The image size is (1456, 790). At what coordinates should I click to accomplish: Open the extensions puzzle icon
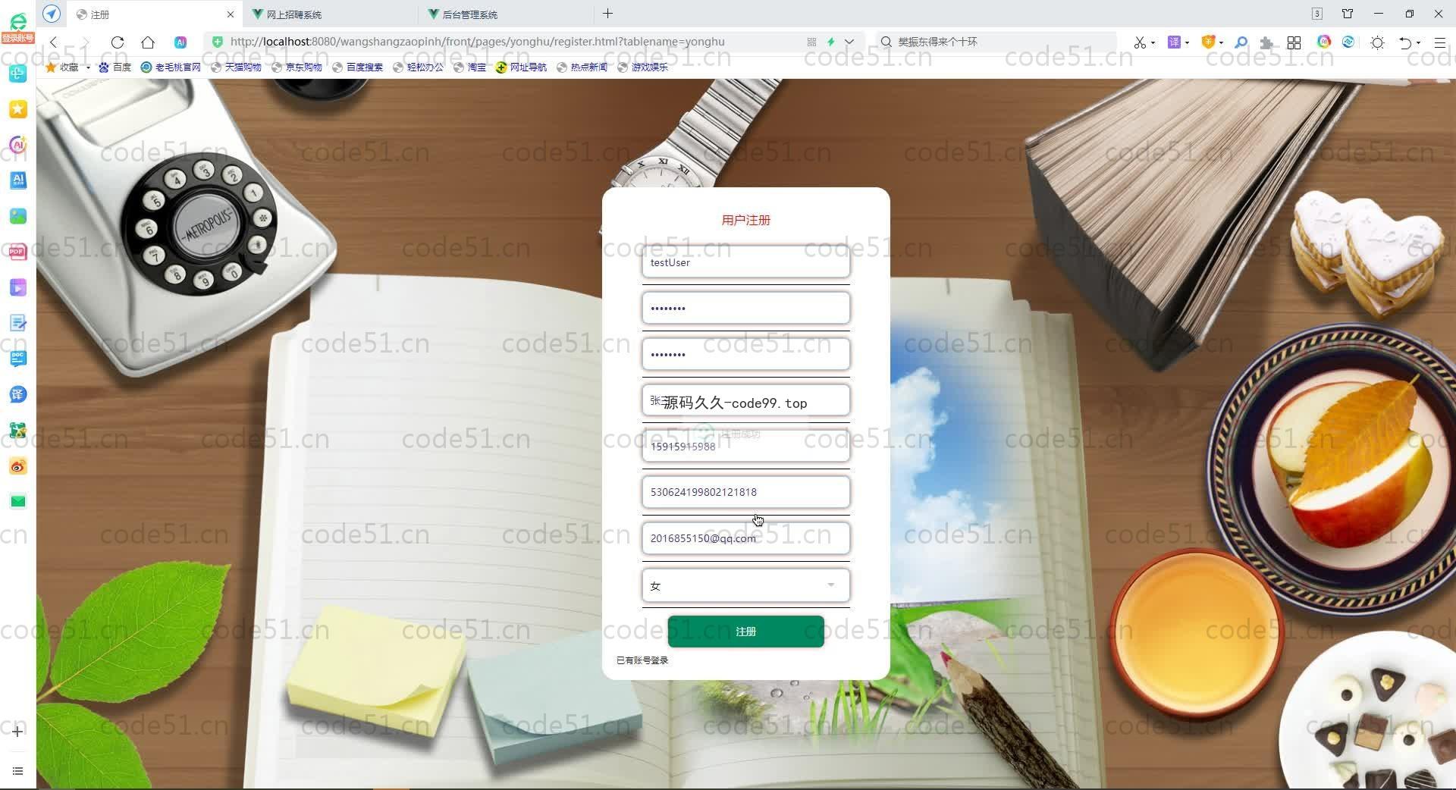(1266, 43)
